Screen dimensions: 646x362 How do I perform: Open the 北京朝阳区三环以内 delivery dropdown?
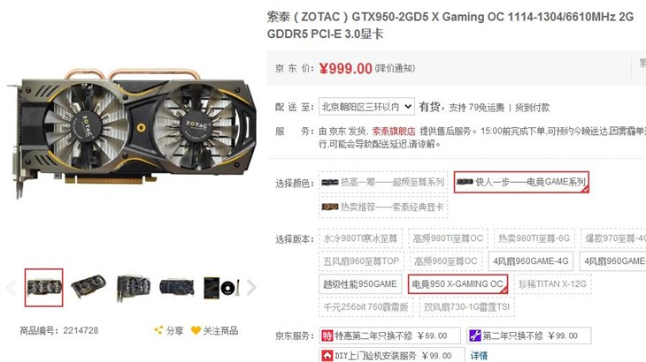366,107
